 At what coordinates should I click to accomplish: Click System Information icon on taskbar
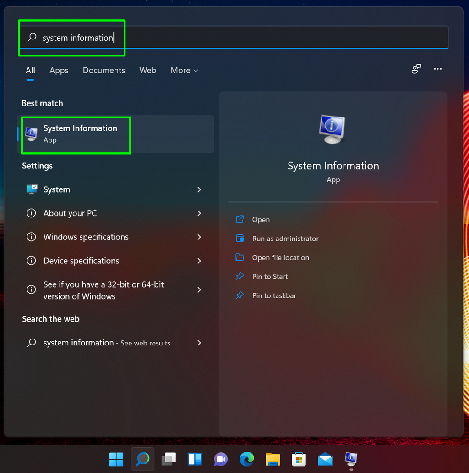(x=351, y=459)
